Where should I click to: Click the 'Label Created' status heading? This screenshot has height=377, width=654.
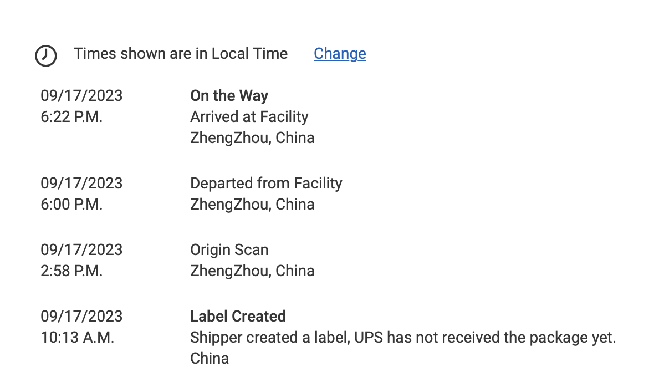pyautogui.click(x=238, y=317)
